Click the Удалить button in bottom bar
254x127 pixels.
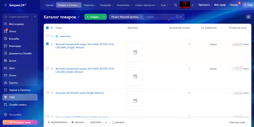[78, 122]
